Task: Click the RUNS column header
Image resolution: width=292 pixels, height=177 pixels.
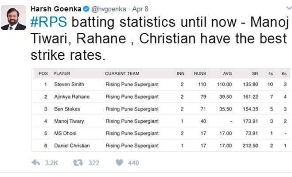Action: 200,73
